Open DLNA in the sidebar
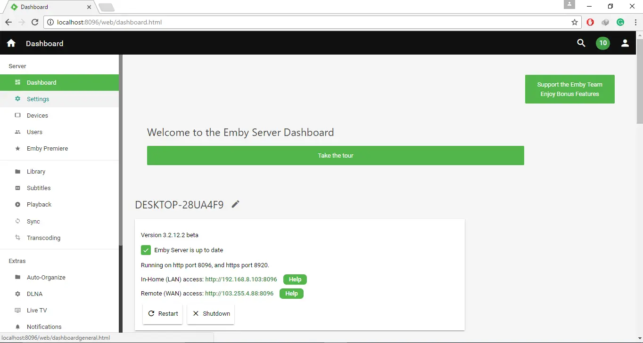643x343 pixels. tap(59, 294)
